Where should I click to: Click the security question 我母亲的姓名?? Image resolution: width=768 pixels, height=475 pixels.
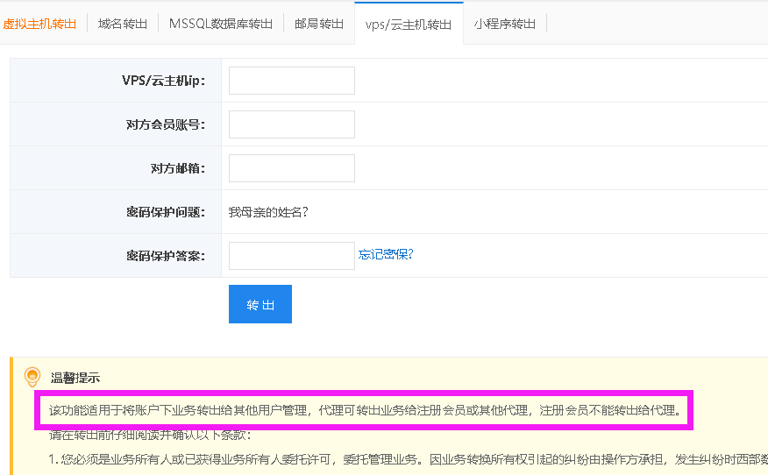pyautogui.click(x=268, y=212)
